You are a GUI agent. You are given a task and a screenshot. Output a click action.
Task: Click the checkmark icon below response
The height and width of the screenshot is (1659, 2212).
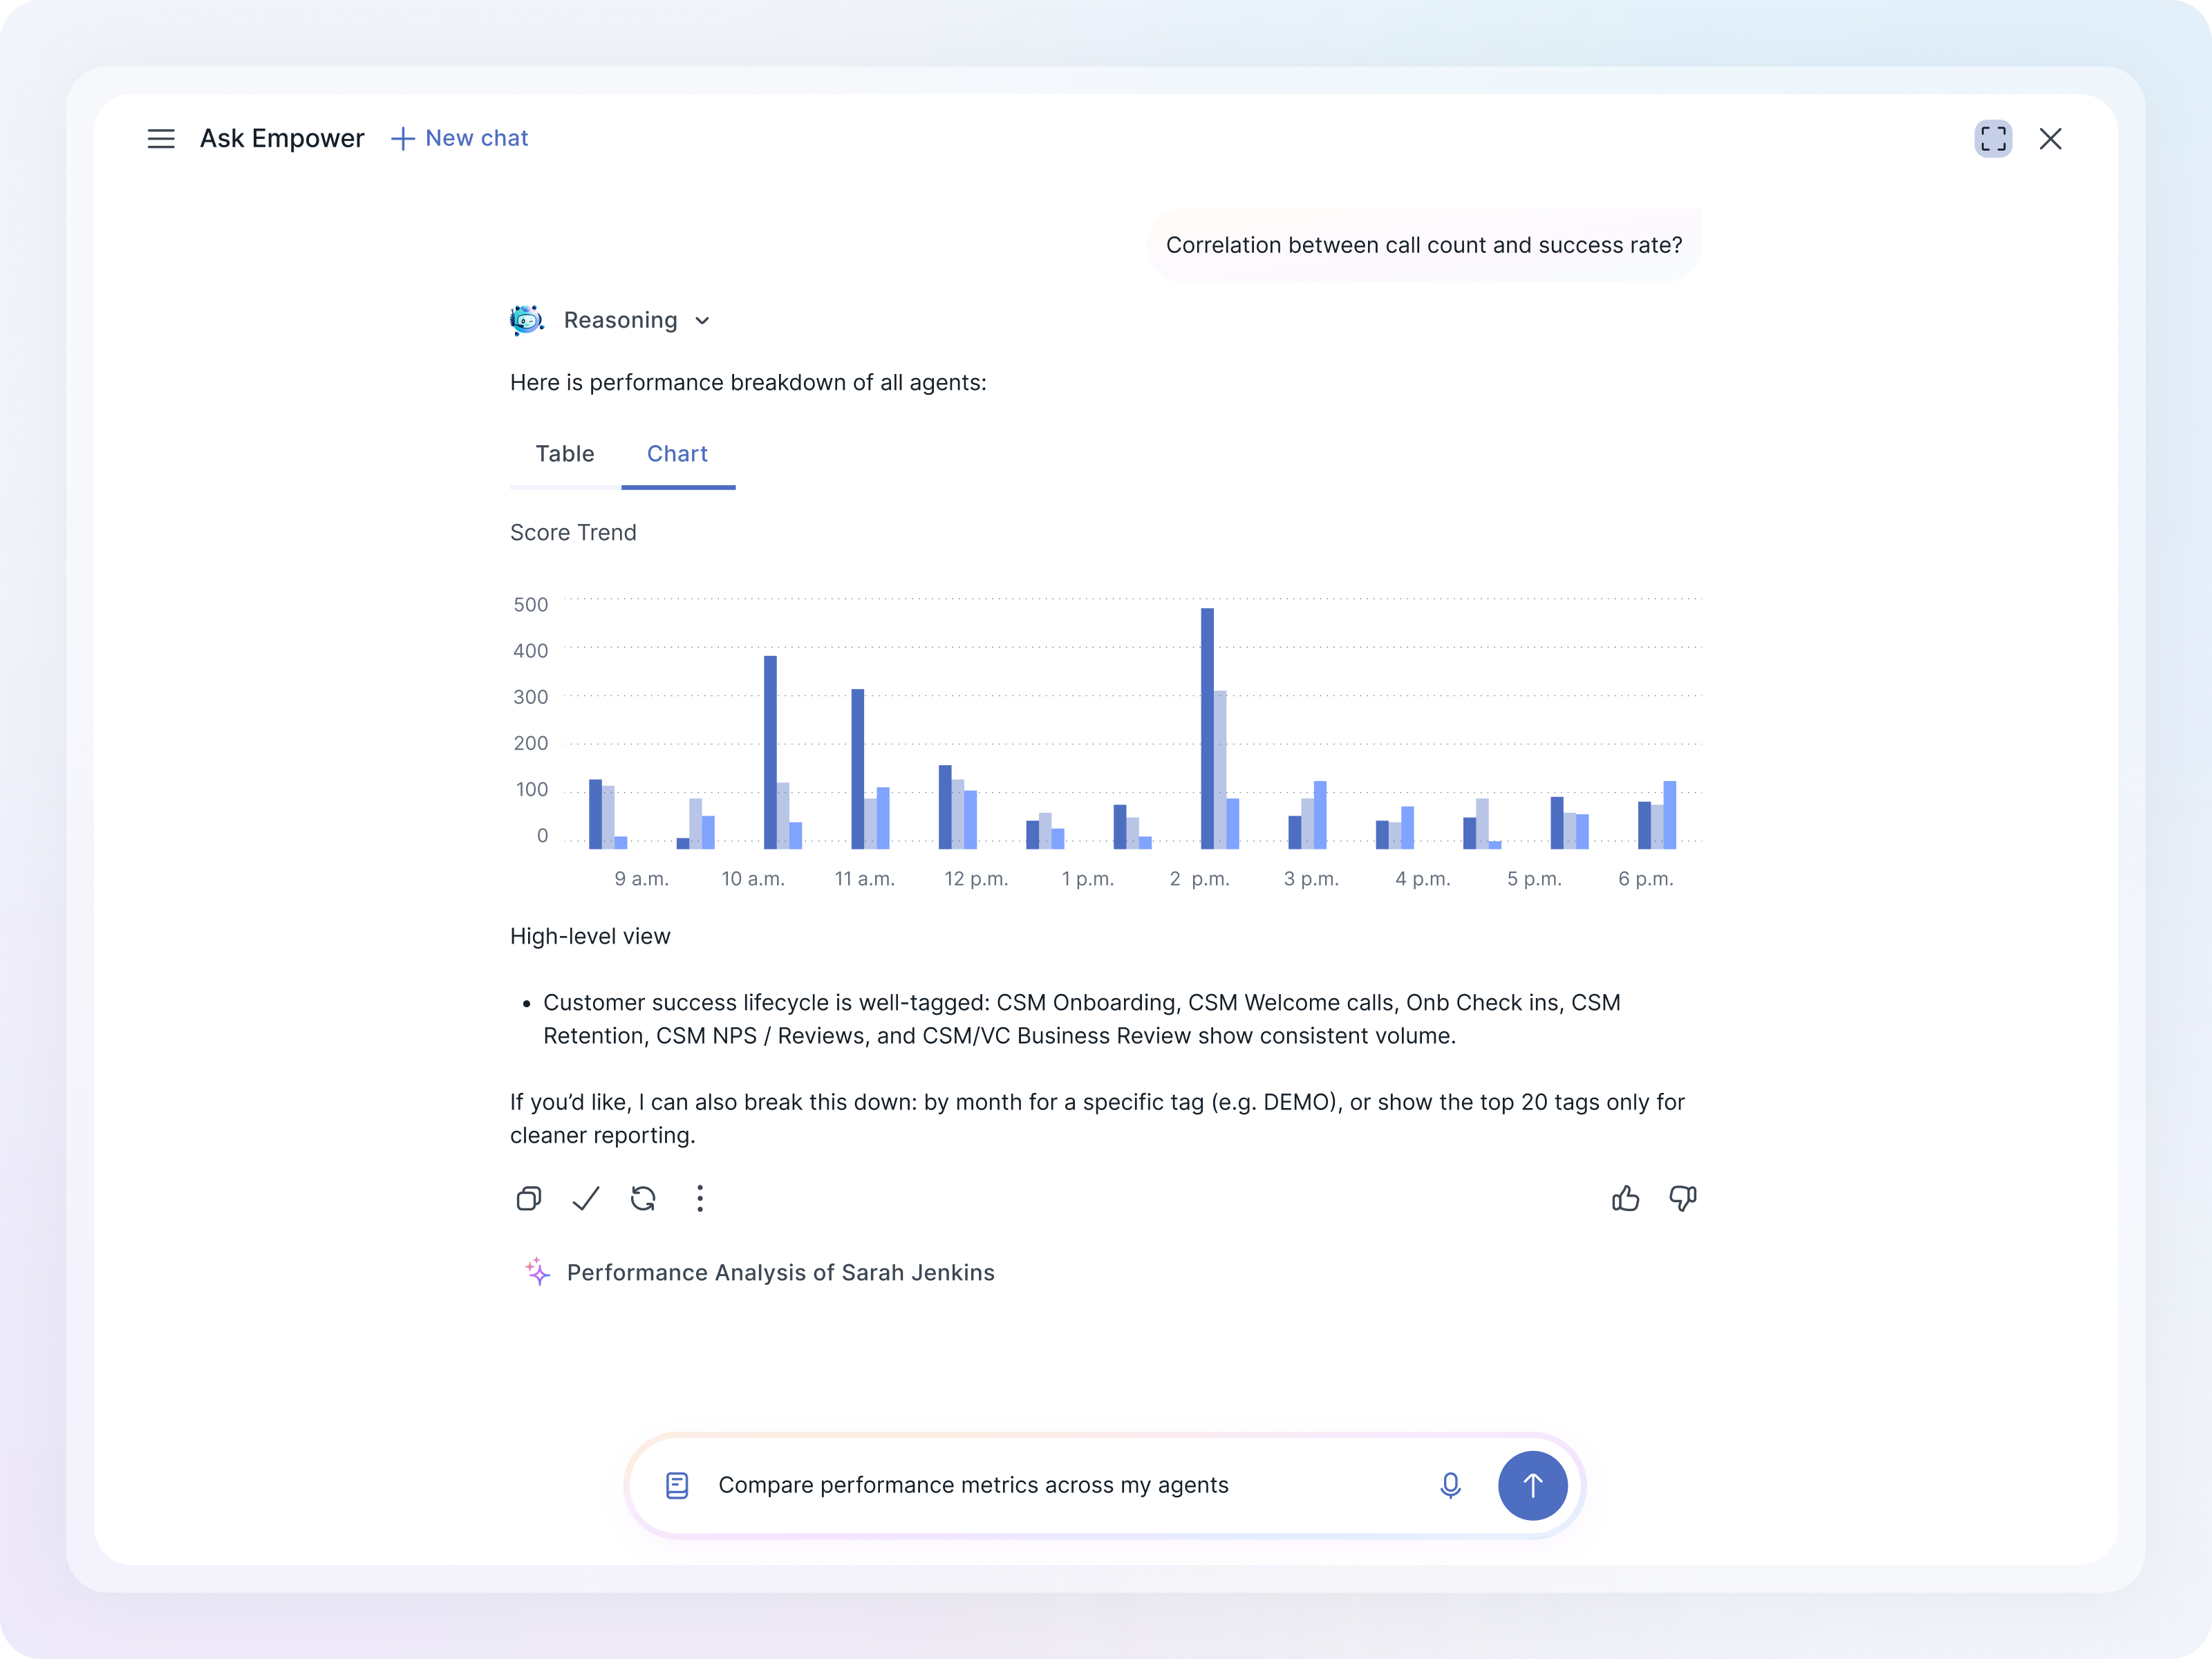586,1198
